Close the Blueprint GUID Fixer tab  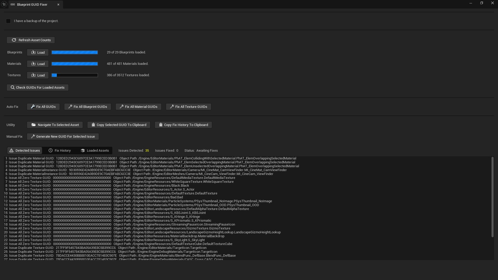coord(58,5)
